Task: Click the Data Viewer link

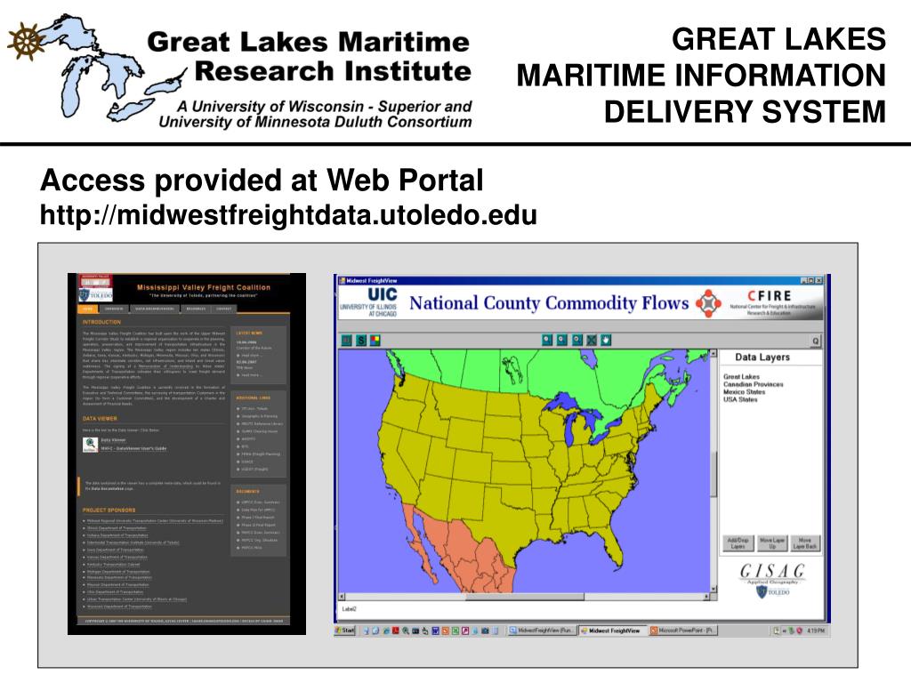Action: [x=113, y=440]
